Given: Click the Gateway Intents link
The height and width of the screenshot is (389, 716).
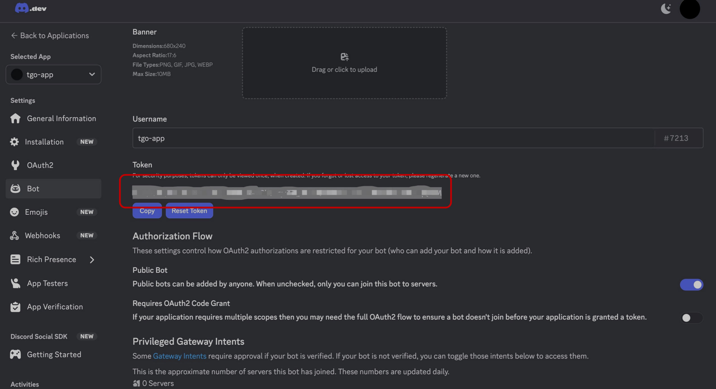Looking at the screenshot, I should [180, 356].
